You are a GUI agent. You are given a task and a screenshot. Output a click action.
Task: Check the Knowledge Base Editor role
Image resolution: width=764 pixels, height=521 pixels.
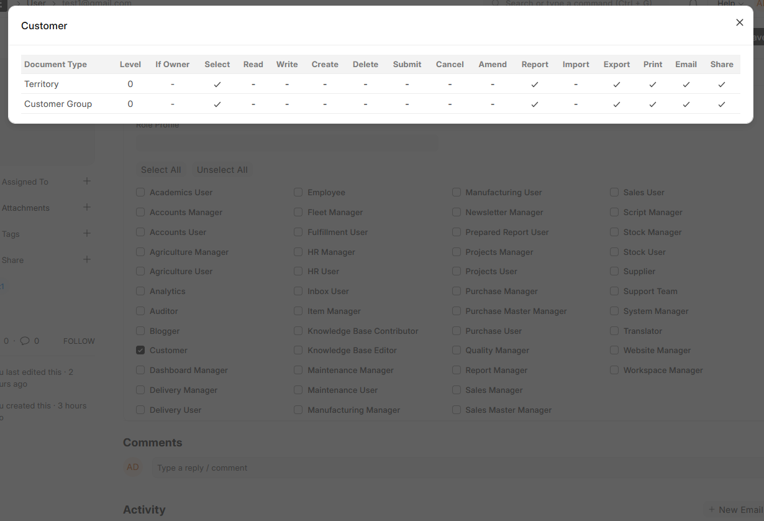[298, 351]
